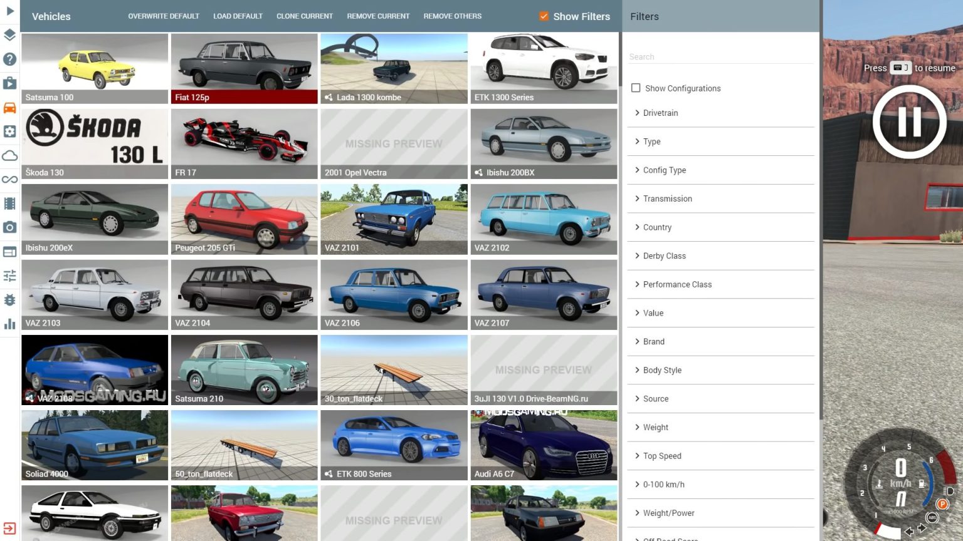Click the bug debug icon
This screenshot has width=963, height=541.
(10, 300)
